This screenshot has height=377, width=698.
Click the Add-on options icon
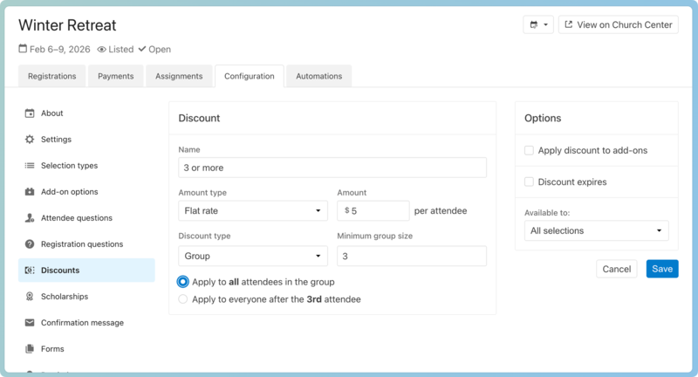[x=30, y=192]
